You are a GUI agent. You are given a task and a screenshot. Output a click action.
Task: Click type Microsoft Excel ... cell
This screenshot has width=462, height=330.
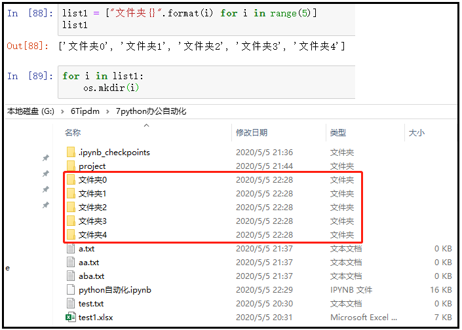[364, 318]
